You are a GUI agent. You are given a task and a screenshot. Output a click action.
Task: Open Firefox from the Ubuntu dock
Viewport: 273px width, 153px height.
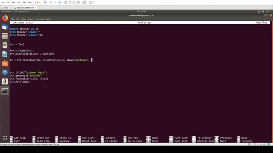(x=5, y=18)
